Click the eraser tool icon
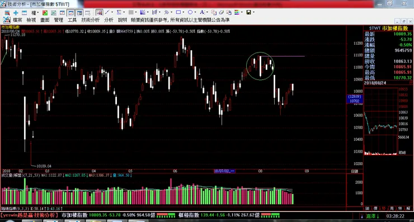414x222 pixels. 221,12
